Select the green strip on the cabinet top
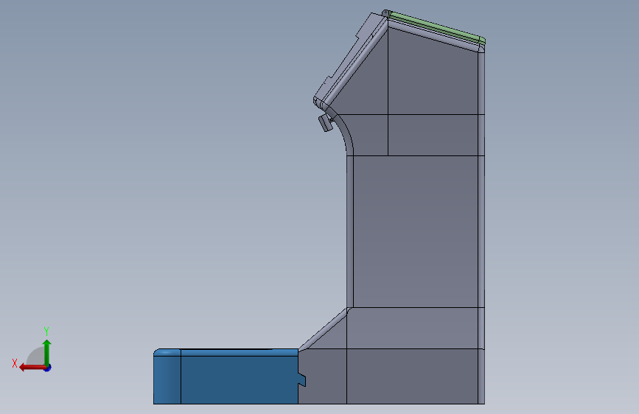Screen dimensions: 639x414 click(436, 27)
